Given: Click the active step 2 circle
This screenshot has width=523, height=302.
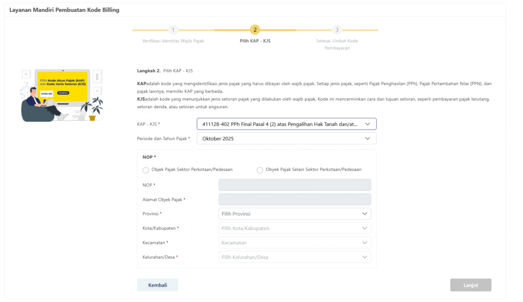Looking at the screenshot, I should pos(255,30).
